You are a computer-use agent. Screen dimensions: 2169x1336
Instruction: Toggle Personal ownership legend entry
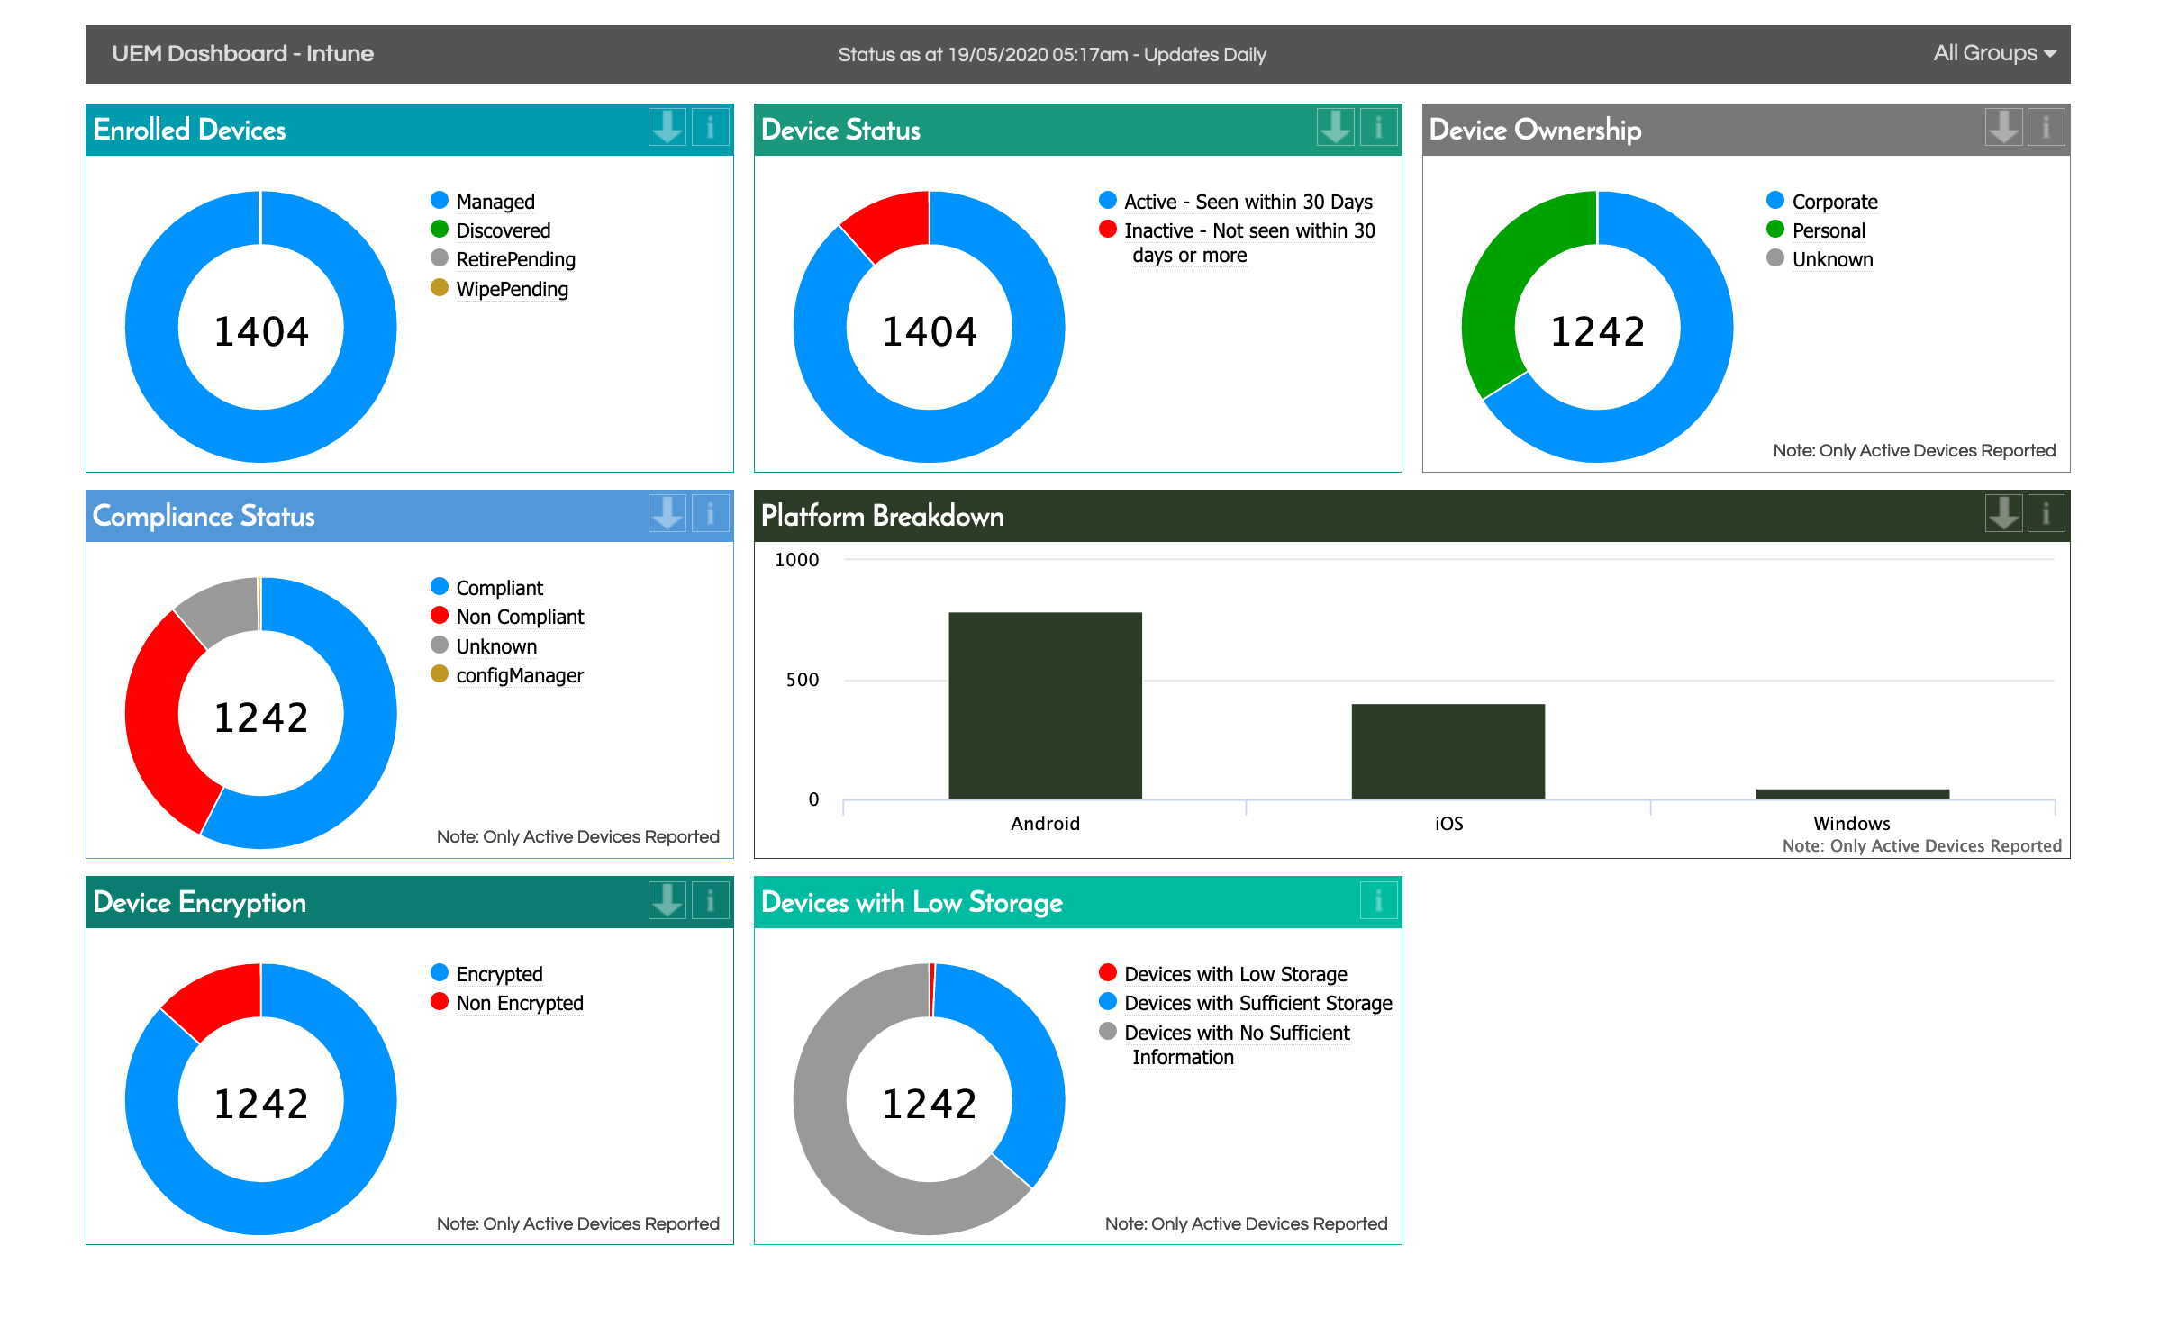1816,230
